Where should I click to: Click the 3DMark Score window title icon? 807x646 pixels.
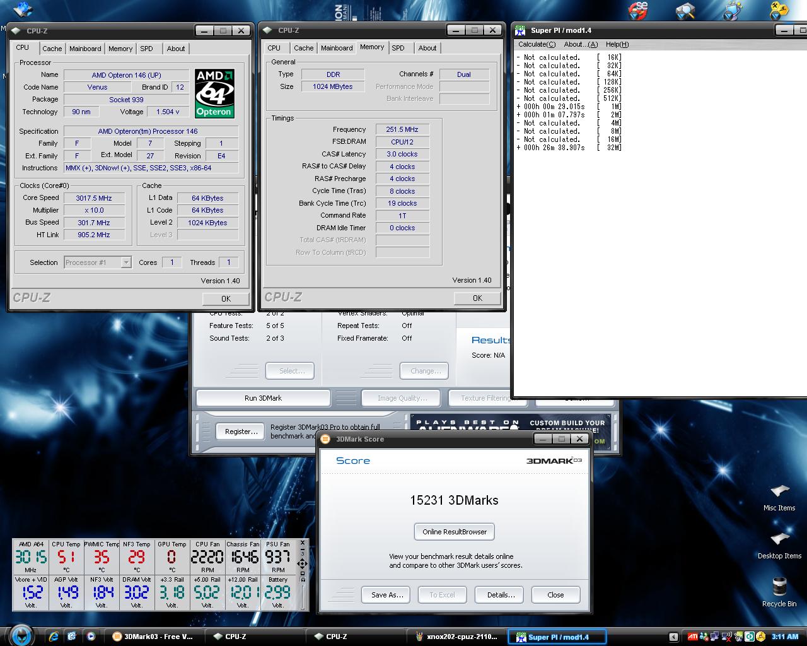[326, 439]
